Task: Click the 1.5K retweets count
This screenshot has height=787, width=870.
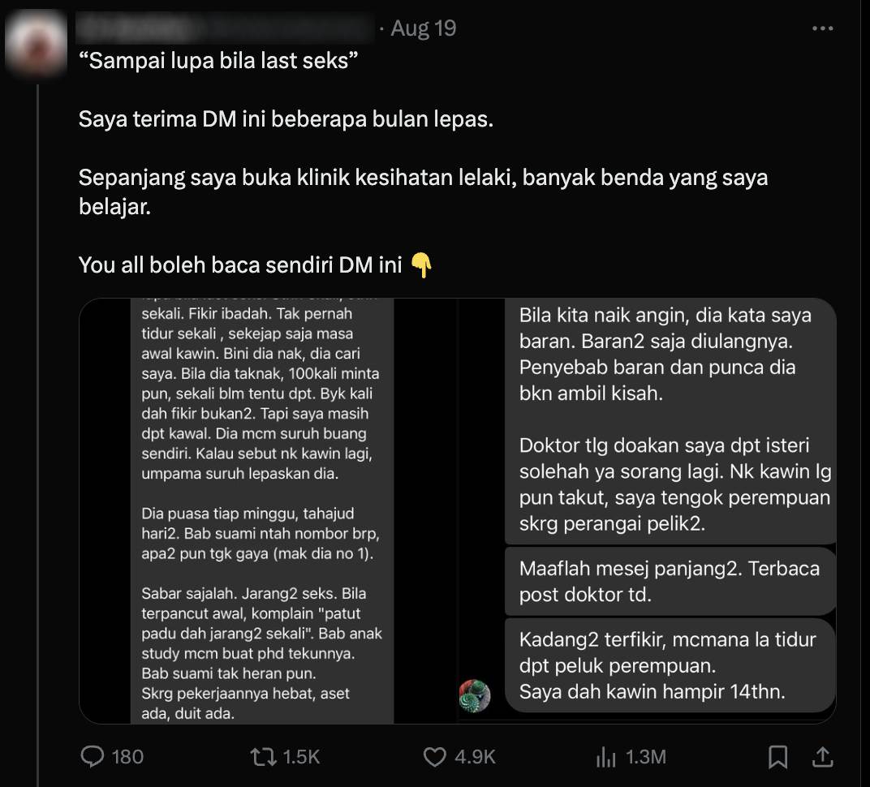Action: coord(301,757)
